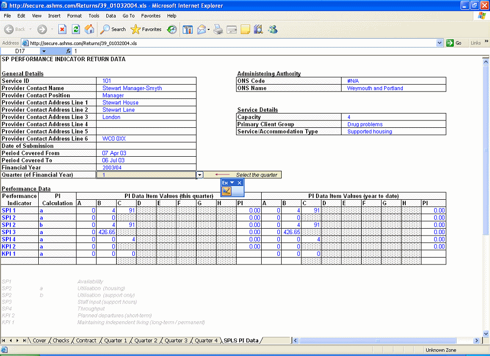
Task: Expand the Name Box dropdown arrow
Action: tap(44, 51)
